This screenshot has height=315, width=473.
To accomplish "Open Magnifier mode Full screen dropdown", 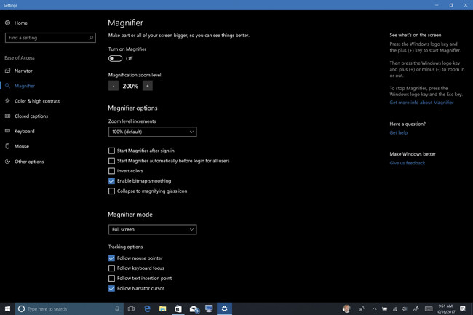I will pyautogui.click(x=152, y=229).
